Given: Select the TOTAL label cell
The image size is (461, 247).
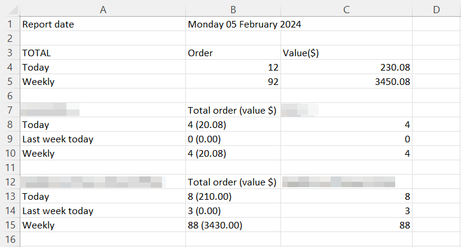Looking at the screenshot, I should pos(103,53).
